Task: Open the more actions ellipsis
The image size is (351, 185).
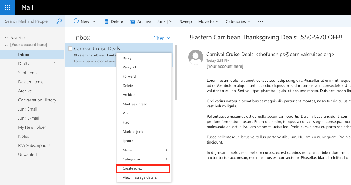Action: click(x=260, y=21)
